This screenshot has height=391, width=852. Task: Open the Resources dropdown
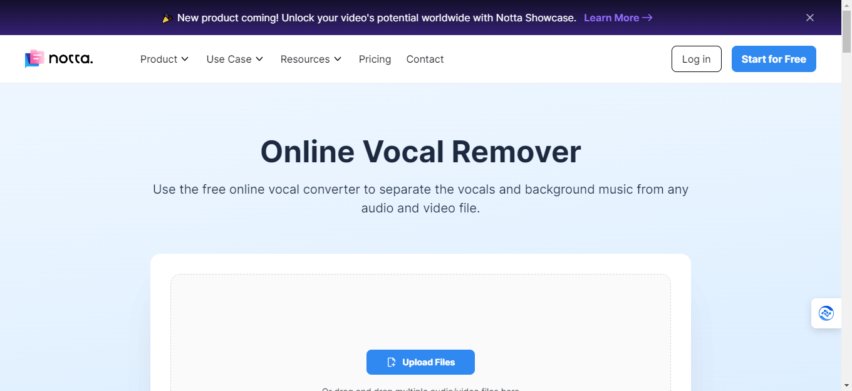coord(311,59)
